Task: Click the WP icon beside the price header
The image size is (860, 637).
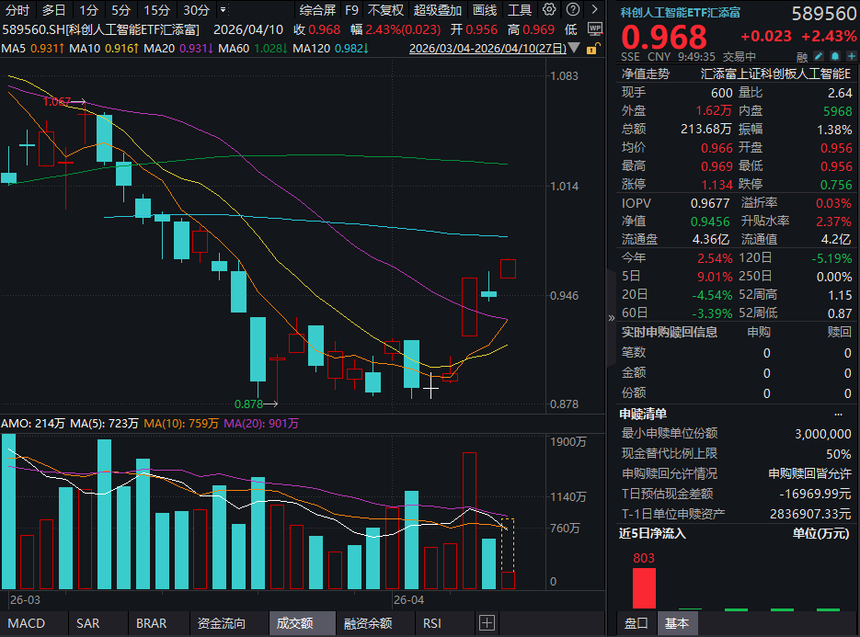Action: (x=594, y=28)
